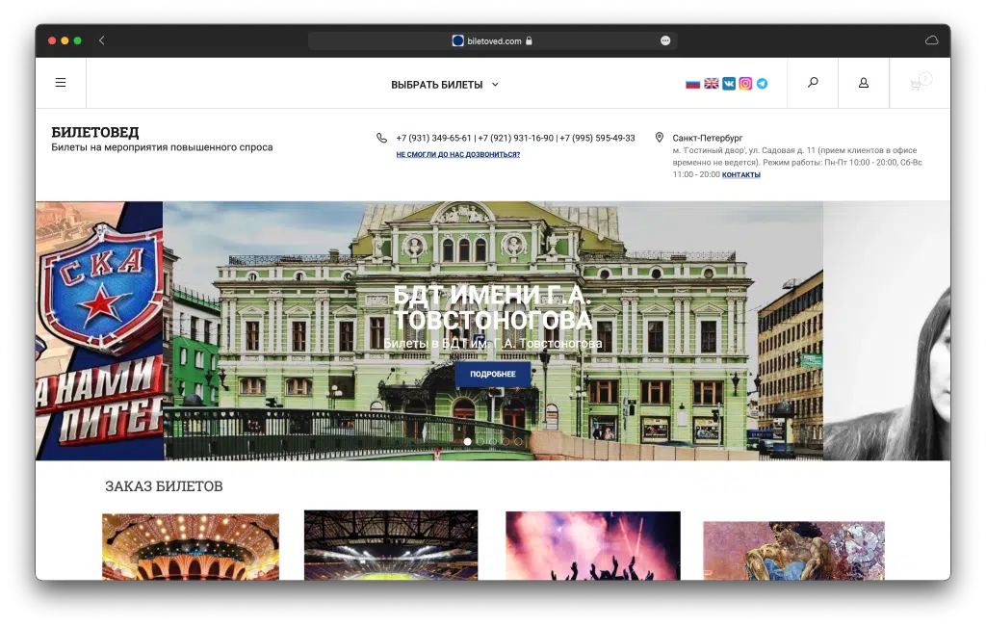
Task: Click the phone number +7 (931) 349-65-61
Action: pyautogui.click(x=433, y=138)
